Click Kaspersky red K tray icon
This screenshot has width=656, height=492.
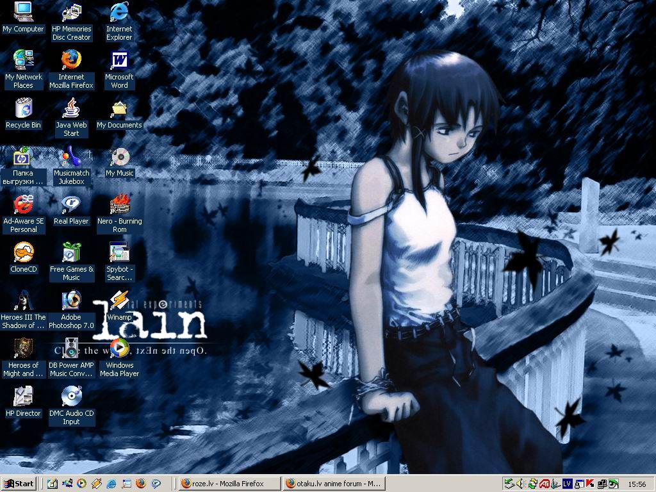pos(590,484)
